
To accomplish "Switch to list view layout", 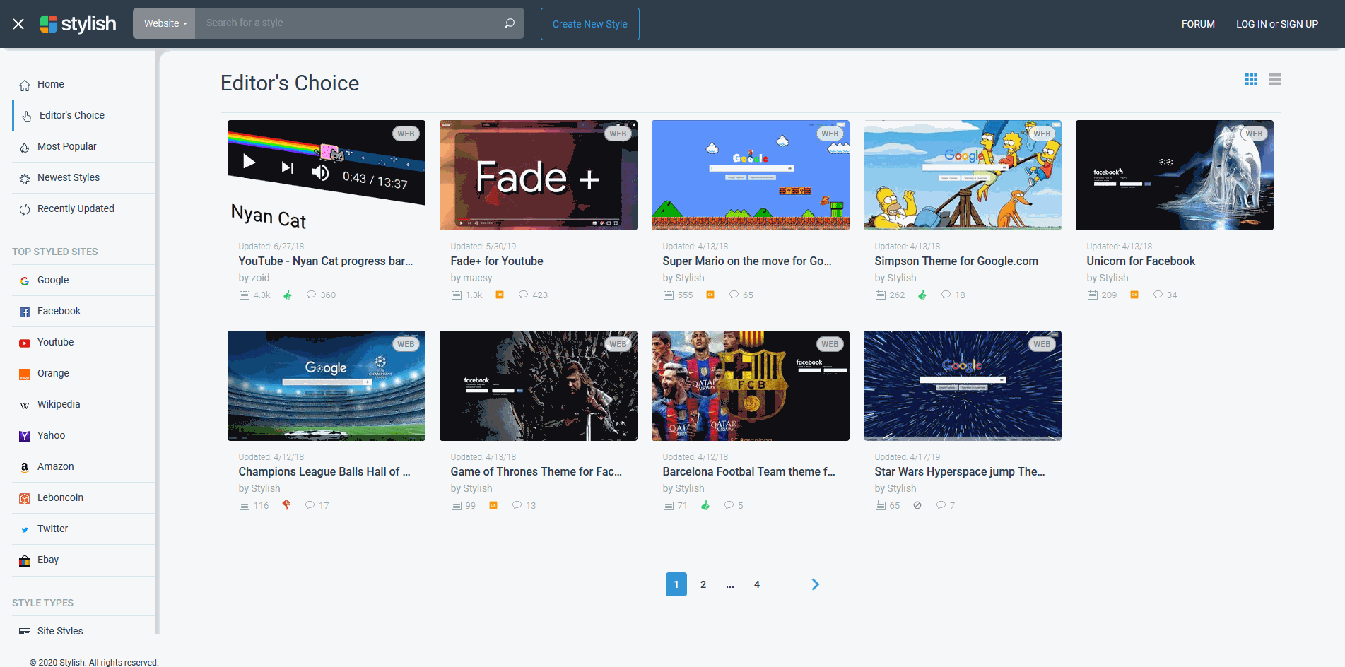I will [x=1274, y=80].
